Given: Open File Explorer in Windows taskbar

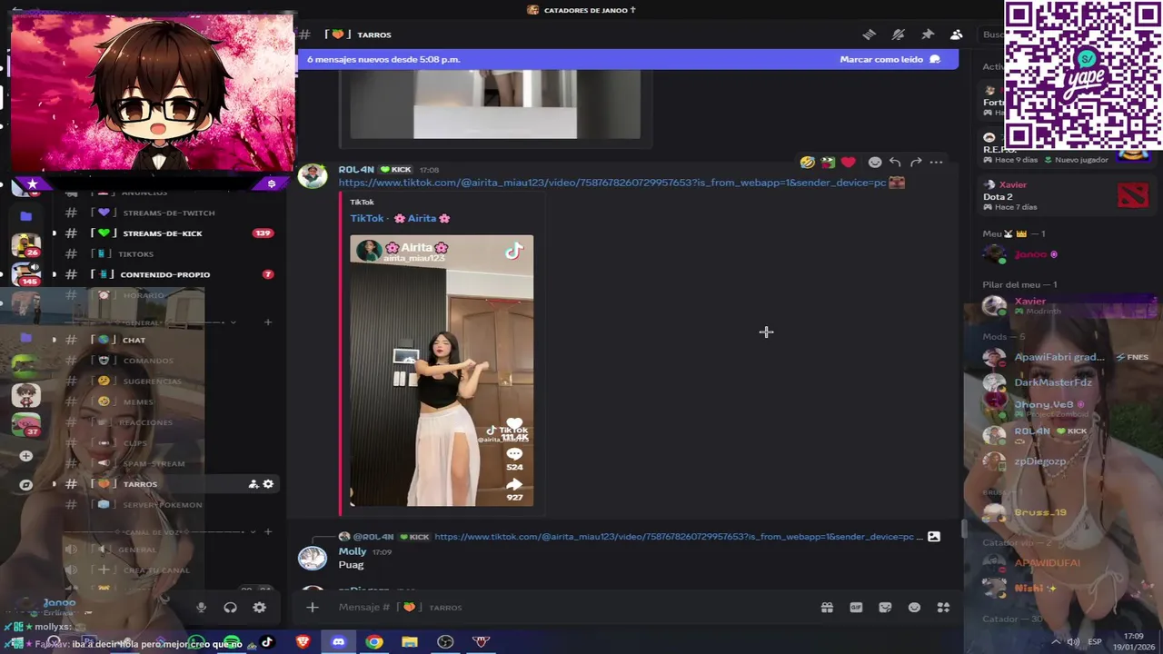Looking at the screenshot, I should point(410,642).
